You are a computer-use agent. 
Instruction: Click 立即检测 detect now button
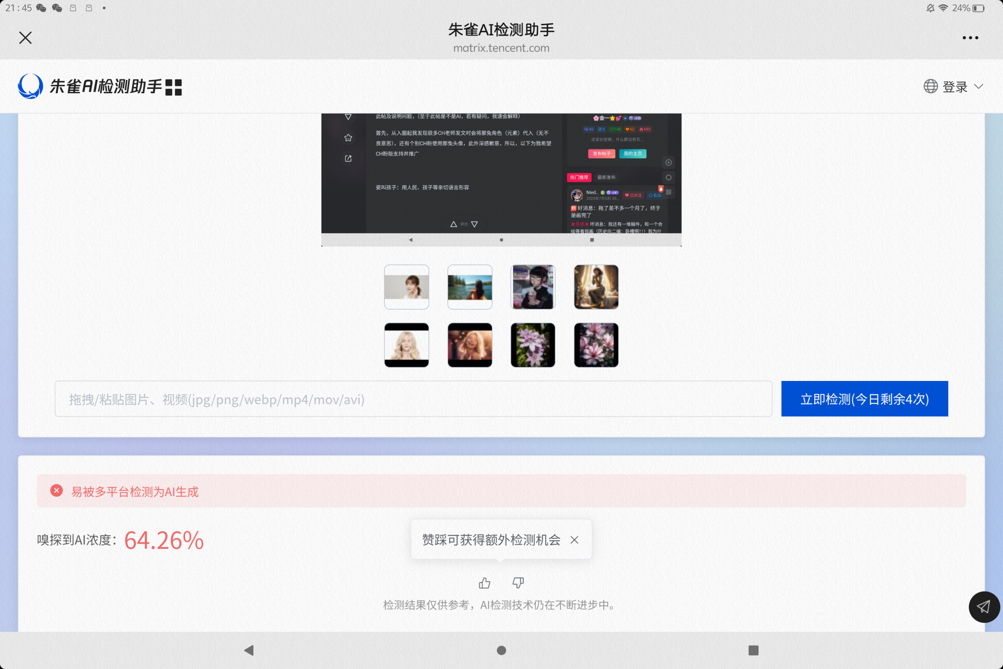click(x=864, y=399)
